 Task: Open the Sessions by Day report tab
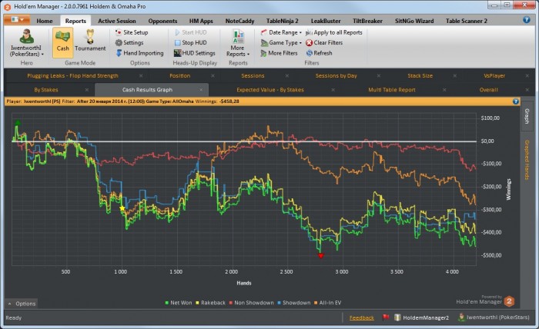pyautogui.click(x=336, y=76)
